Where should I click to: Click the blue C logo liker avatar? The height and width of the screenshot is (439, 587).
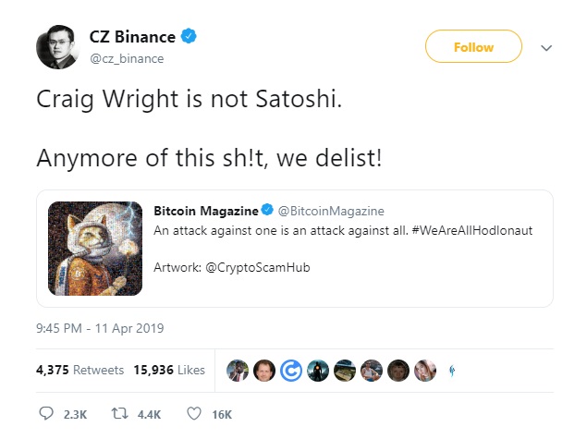coord(291,371)
